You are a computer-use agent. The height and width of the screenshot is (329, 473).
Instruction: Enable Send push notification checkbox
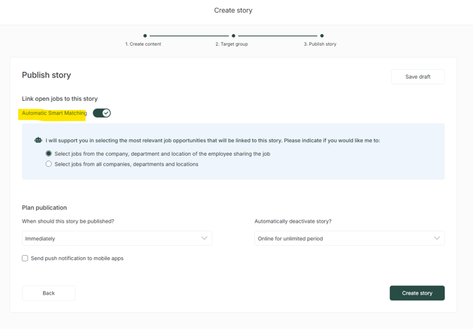point(25,259)
